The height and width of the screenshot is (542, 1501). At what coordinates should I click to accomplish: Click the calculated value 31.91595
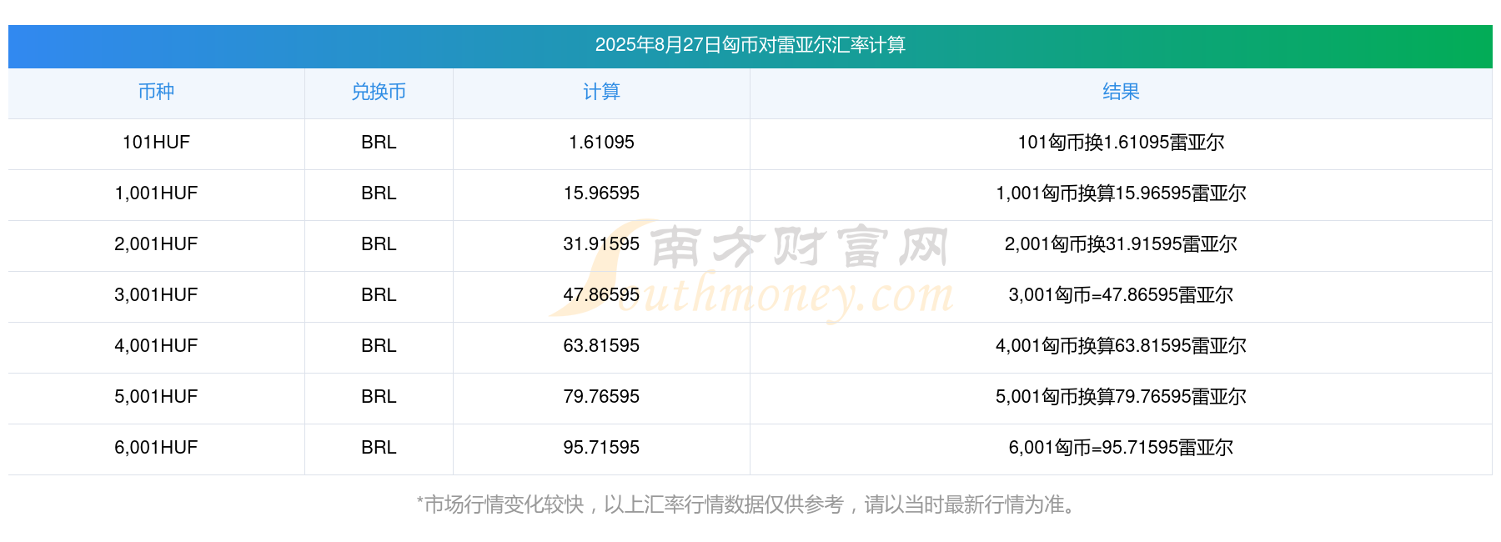coord(601,244)
